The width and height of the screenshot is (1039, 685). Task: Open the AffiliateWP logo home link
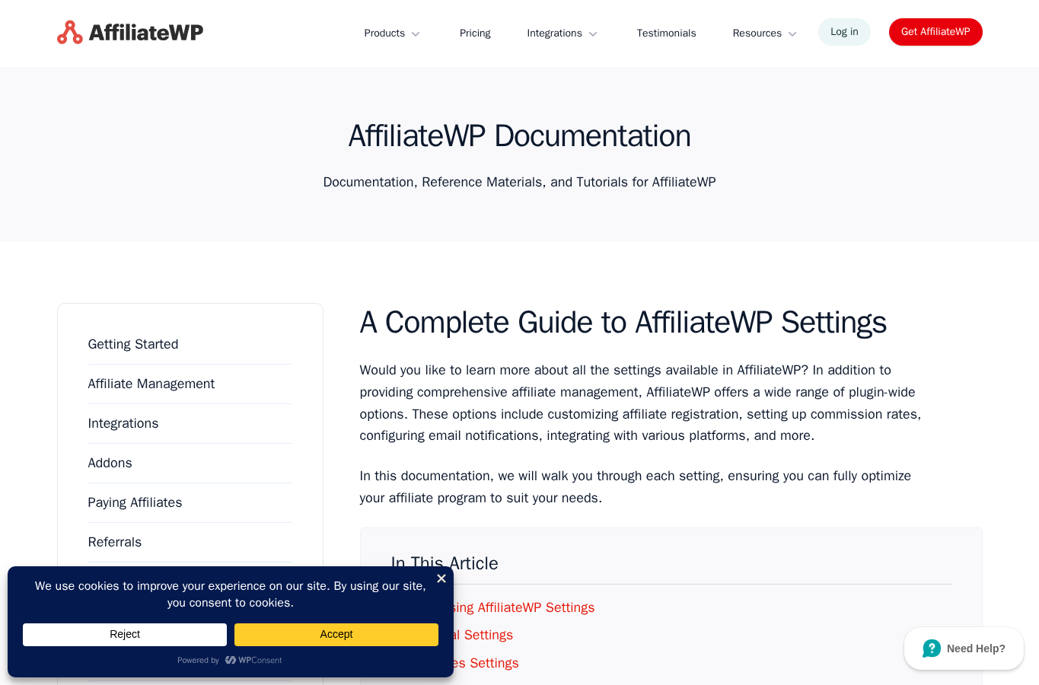[x=130, y=33]
